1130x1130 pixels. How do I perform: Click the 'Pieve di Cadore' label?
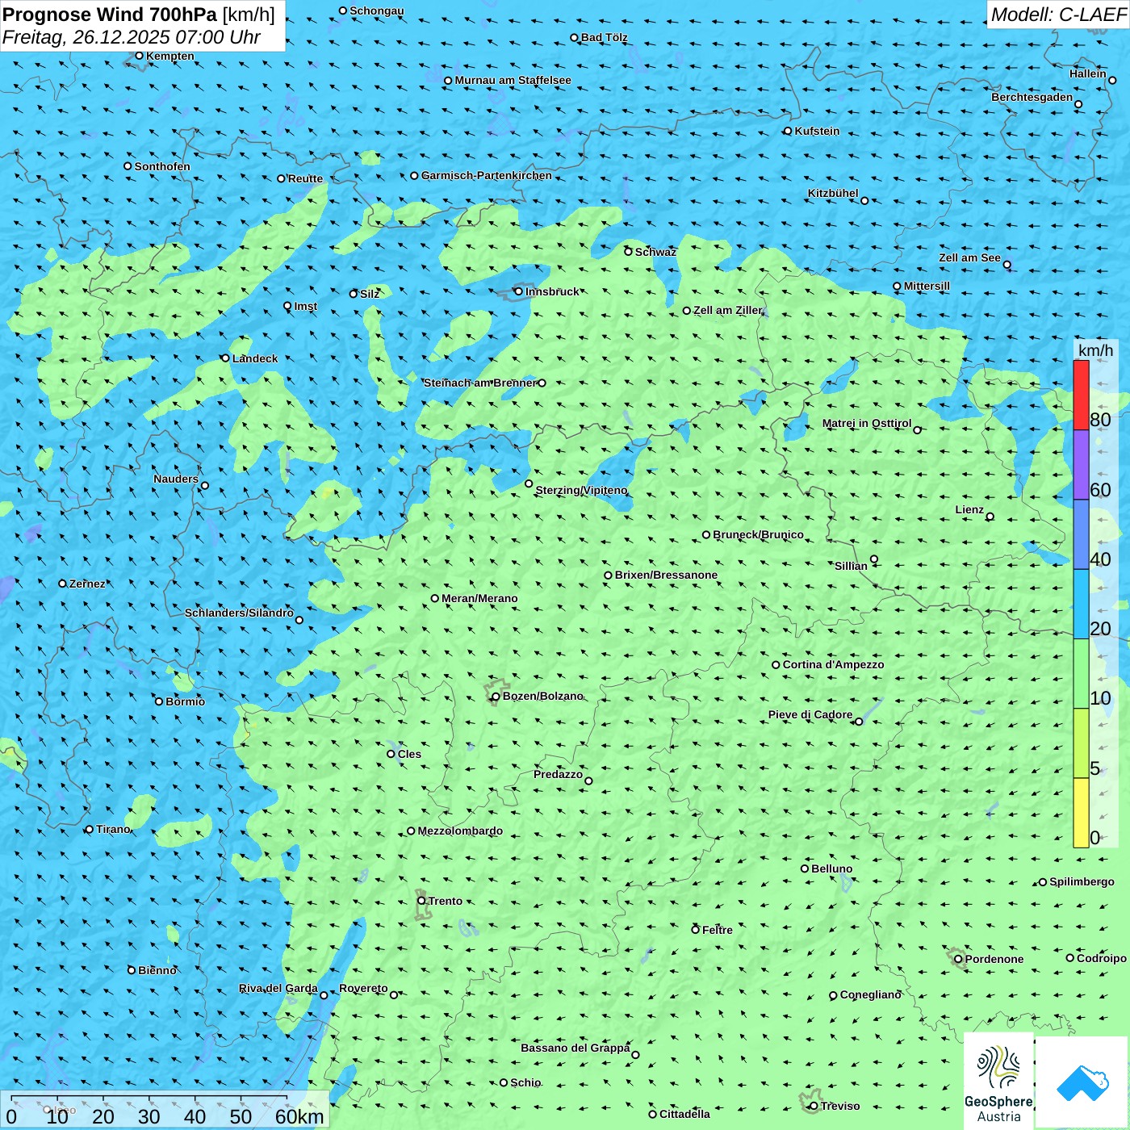[x=810, y=715]
